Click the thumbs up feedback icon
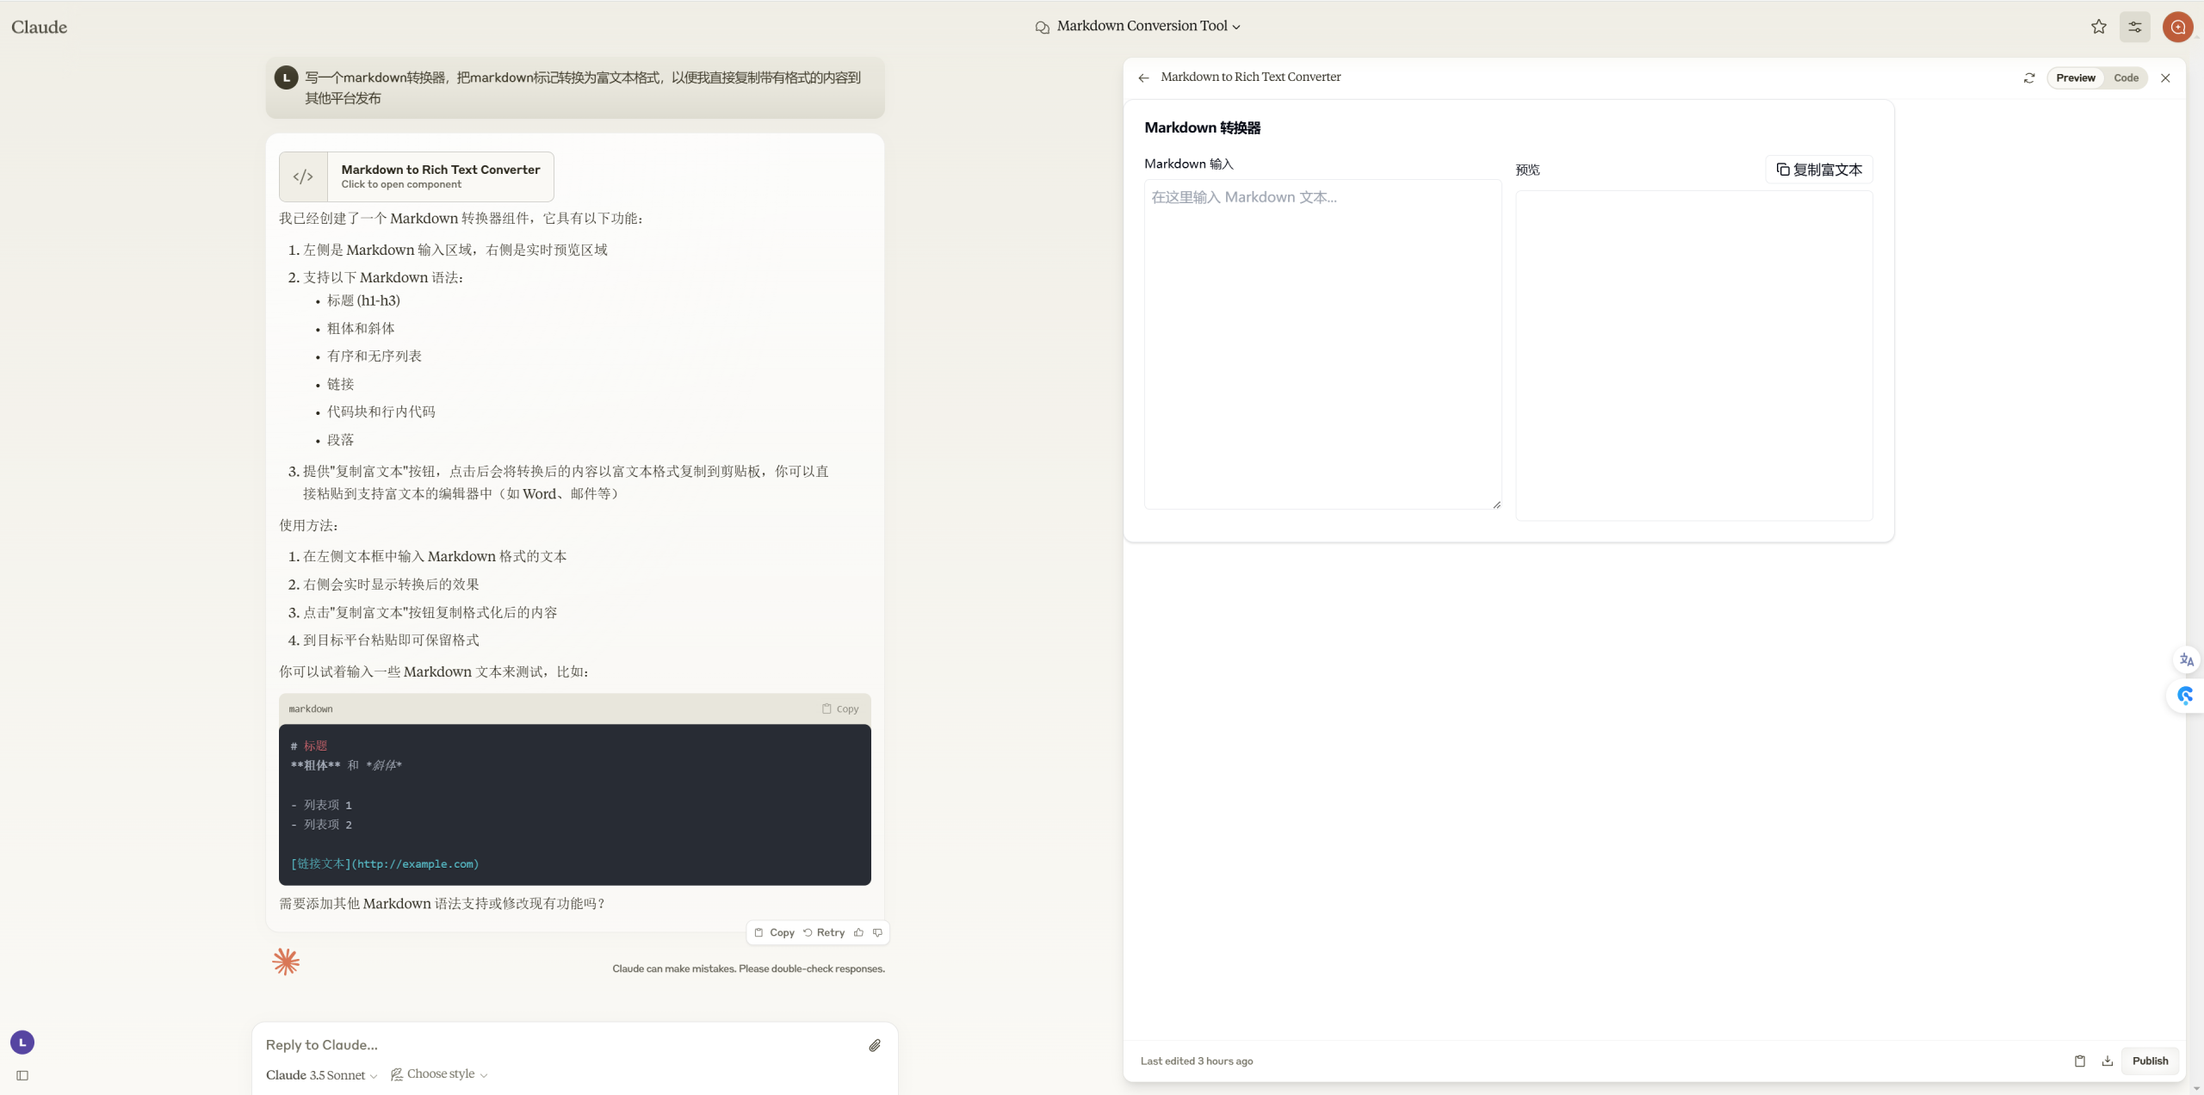The width and height of the screenshot is (2204, 1095). [x=858, y=932]
